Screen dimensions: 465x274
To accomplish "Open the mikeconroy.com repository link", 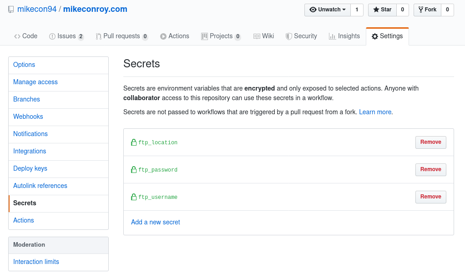I will coord(95,9).
